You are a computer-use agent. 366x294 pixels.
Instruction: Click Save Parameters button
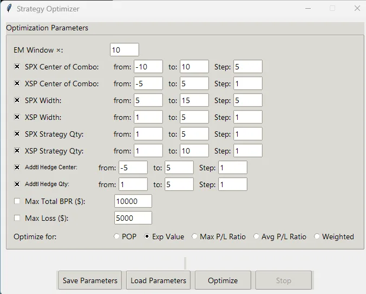click(90, 280)
